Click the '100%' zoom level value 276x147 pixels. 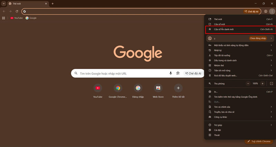coord(255,84)
